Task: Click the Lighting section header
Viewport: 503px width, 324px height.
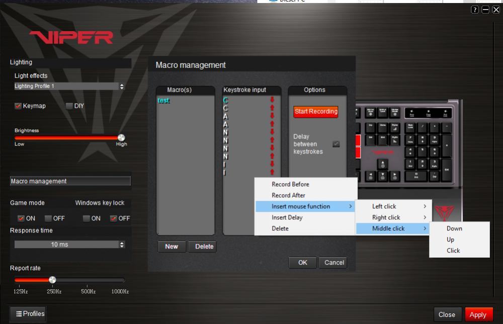Action: click(70, 62)
